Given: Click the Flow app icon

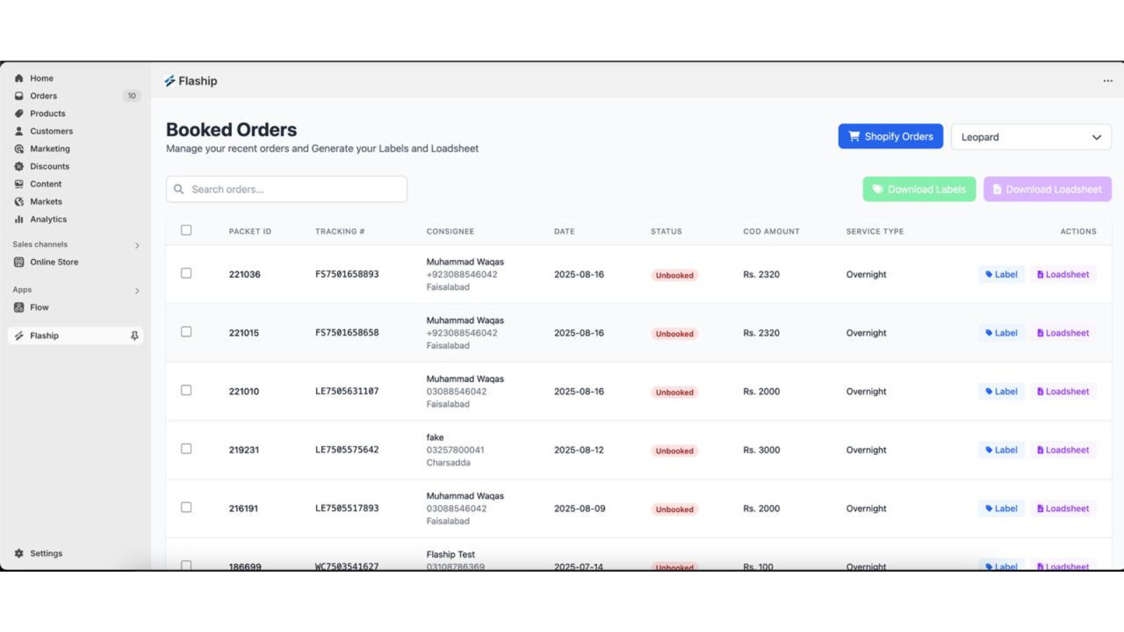Looking at the screenshot, I should [19, 307].
